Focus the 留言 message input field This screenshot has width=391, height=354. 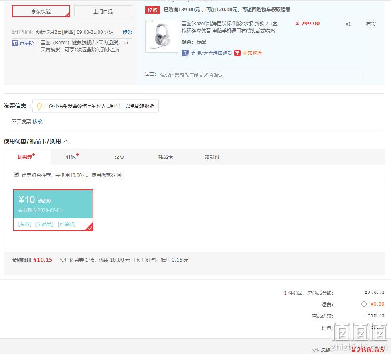point(261,75)
